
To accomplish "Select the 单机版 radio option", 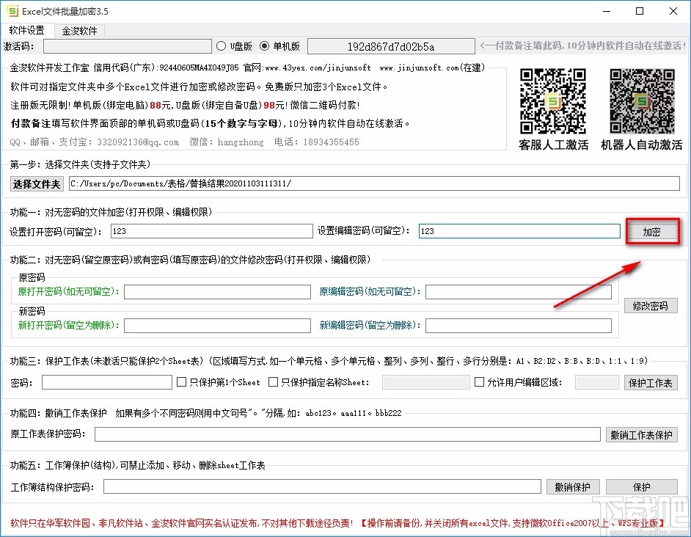I will (265, 45).
